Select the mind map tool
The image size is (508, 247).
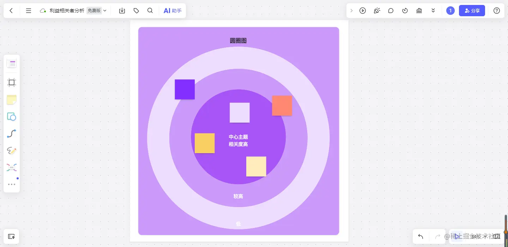[x=12, y=168]
